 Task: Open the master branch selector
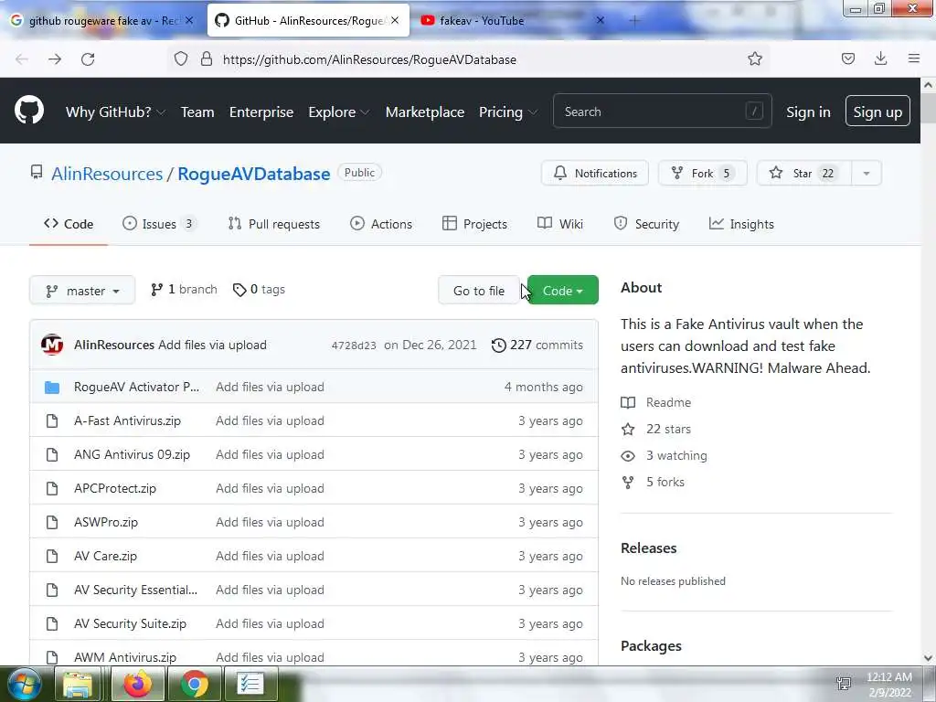(x=82, y=291)
